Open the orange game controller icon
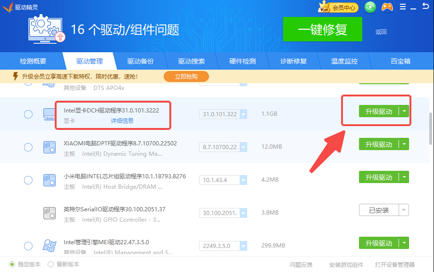Viewport: 434px width, 272px height. click(x=387, y=7)
